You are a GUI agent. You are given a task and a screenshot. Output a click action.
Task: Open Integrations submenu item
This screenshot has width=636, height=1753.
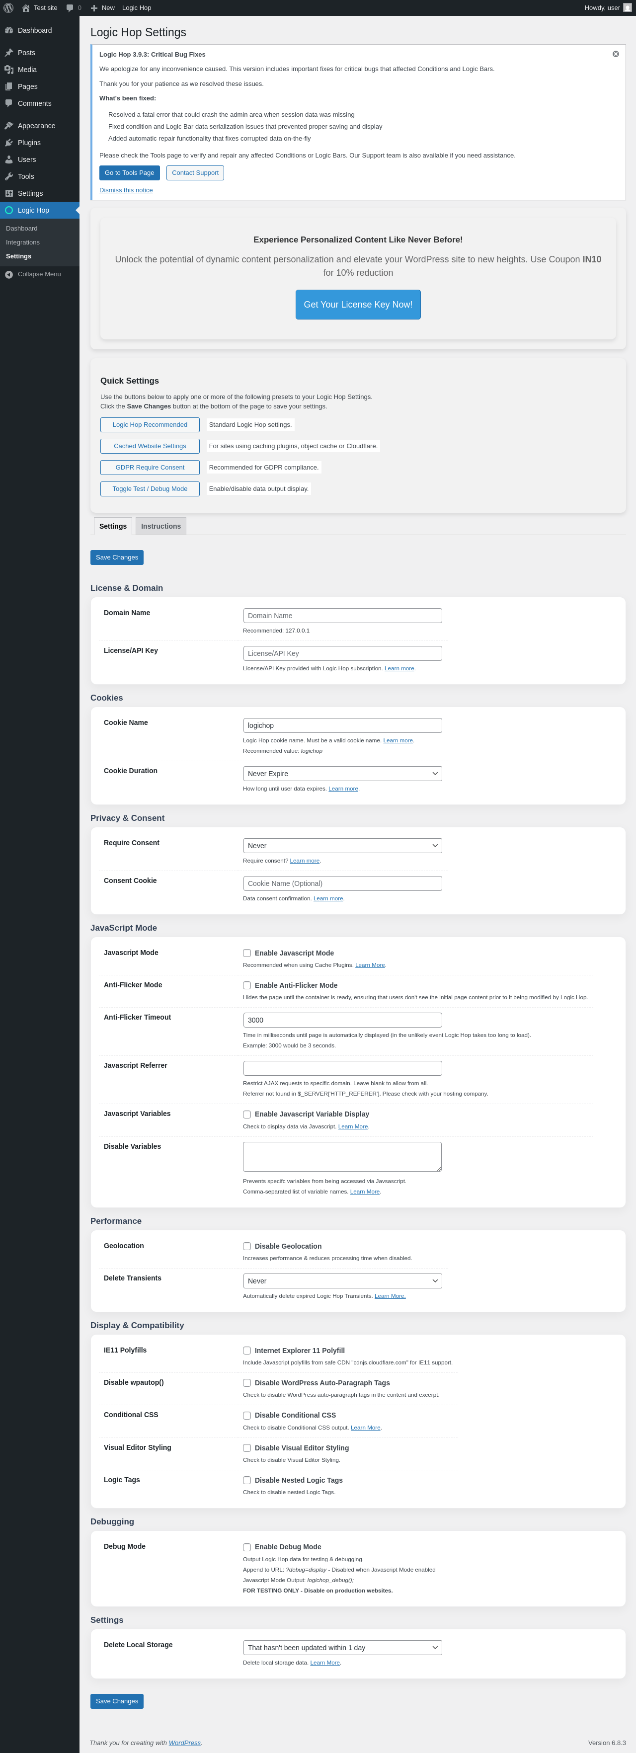coord(23,242)
